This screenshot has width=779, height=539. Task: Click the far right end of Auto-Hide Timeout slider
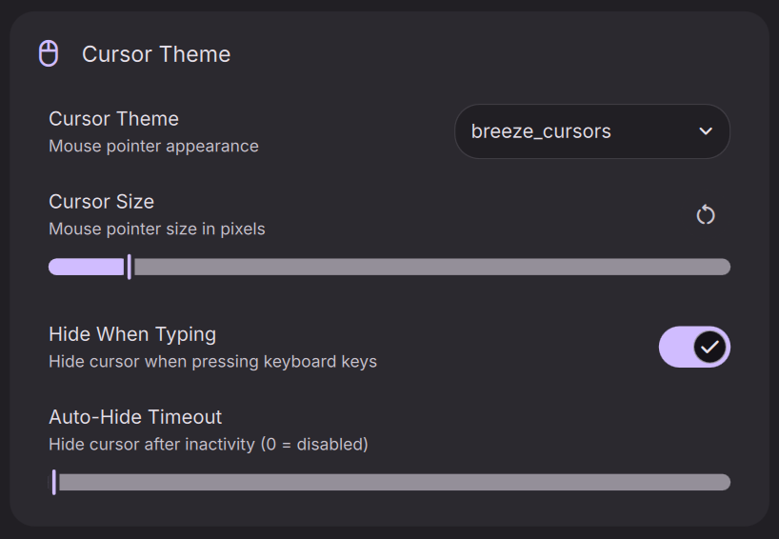click(726, 482)
